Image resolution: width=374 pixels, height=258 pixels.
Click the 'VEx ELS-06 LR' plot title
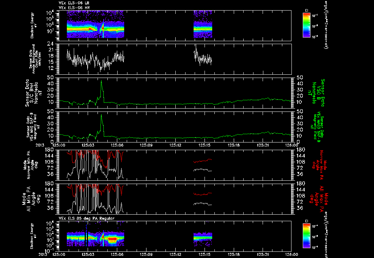(74, 3)
